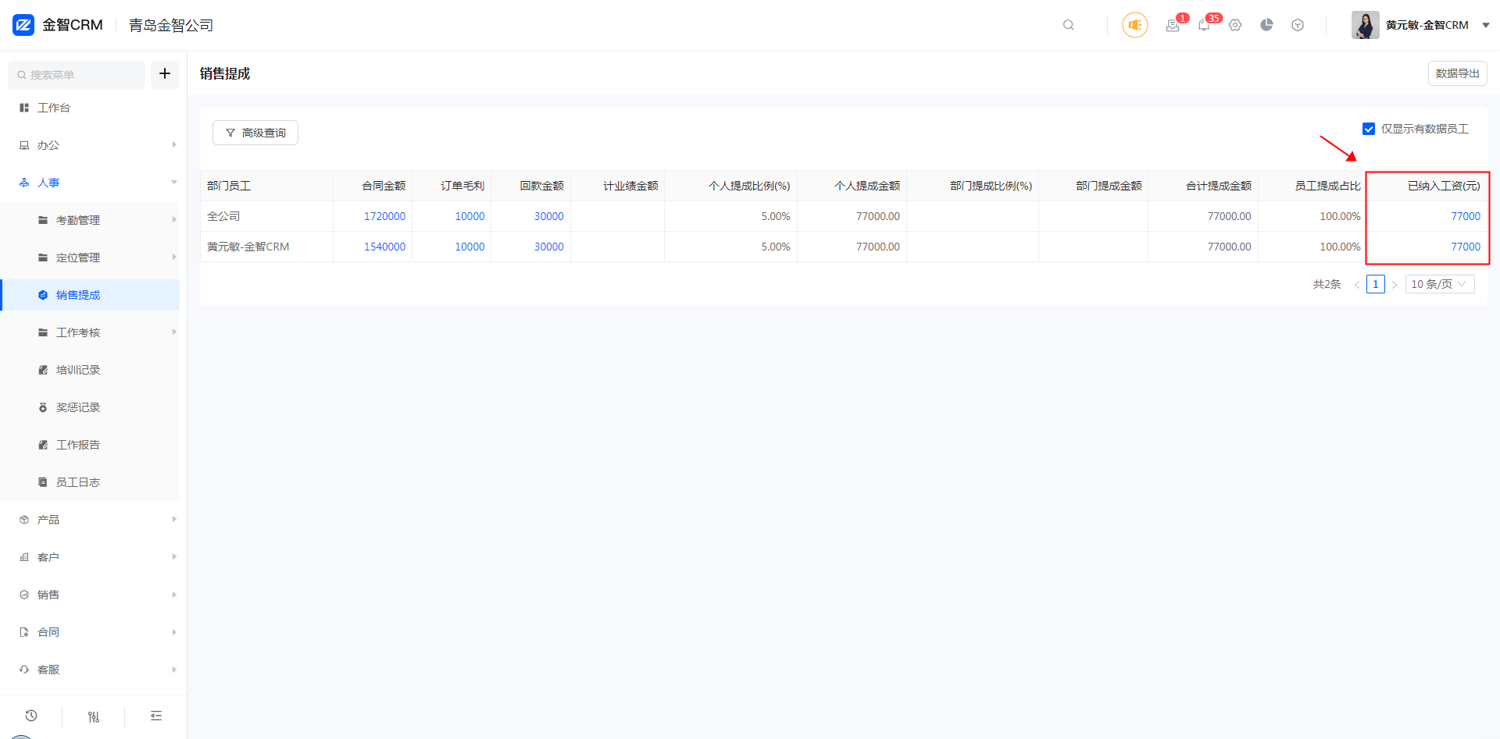Click the 数据导出 button
Viewport: 1500px width, 739px height.
(1457, 73)
